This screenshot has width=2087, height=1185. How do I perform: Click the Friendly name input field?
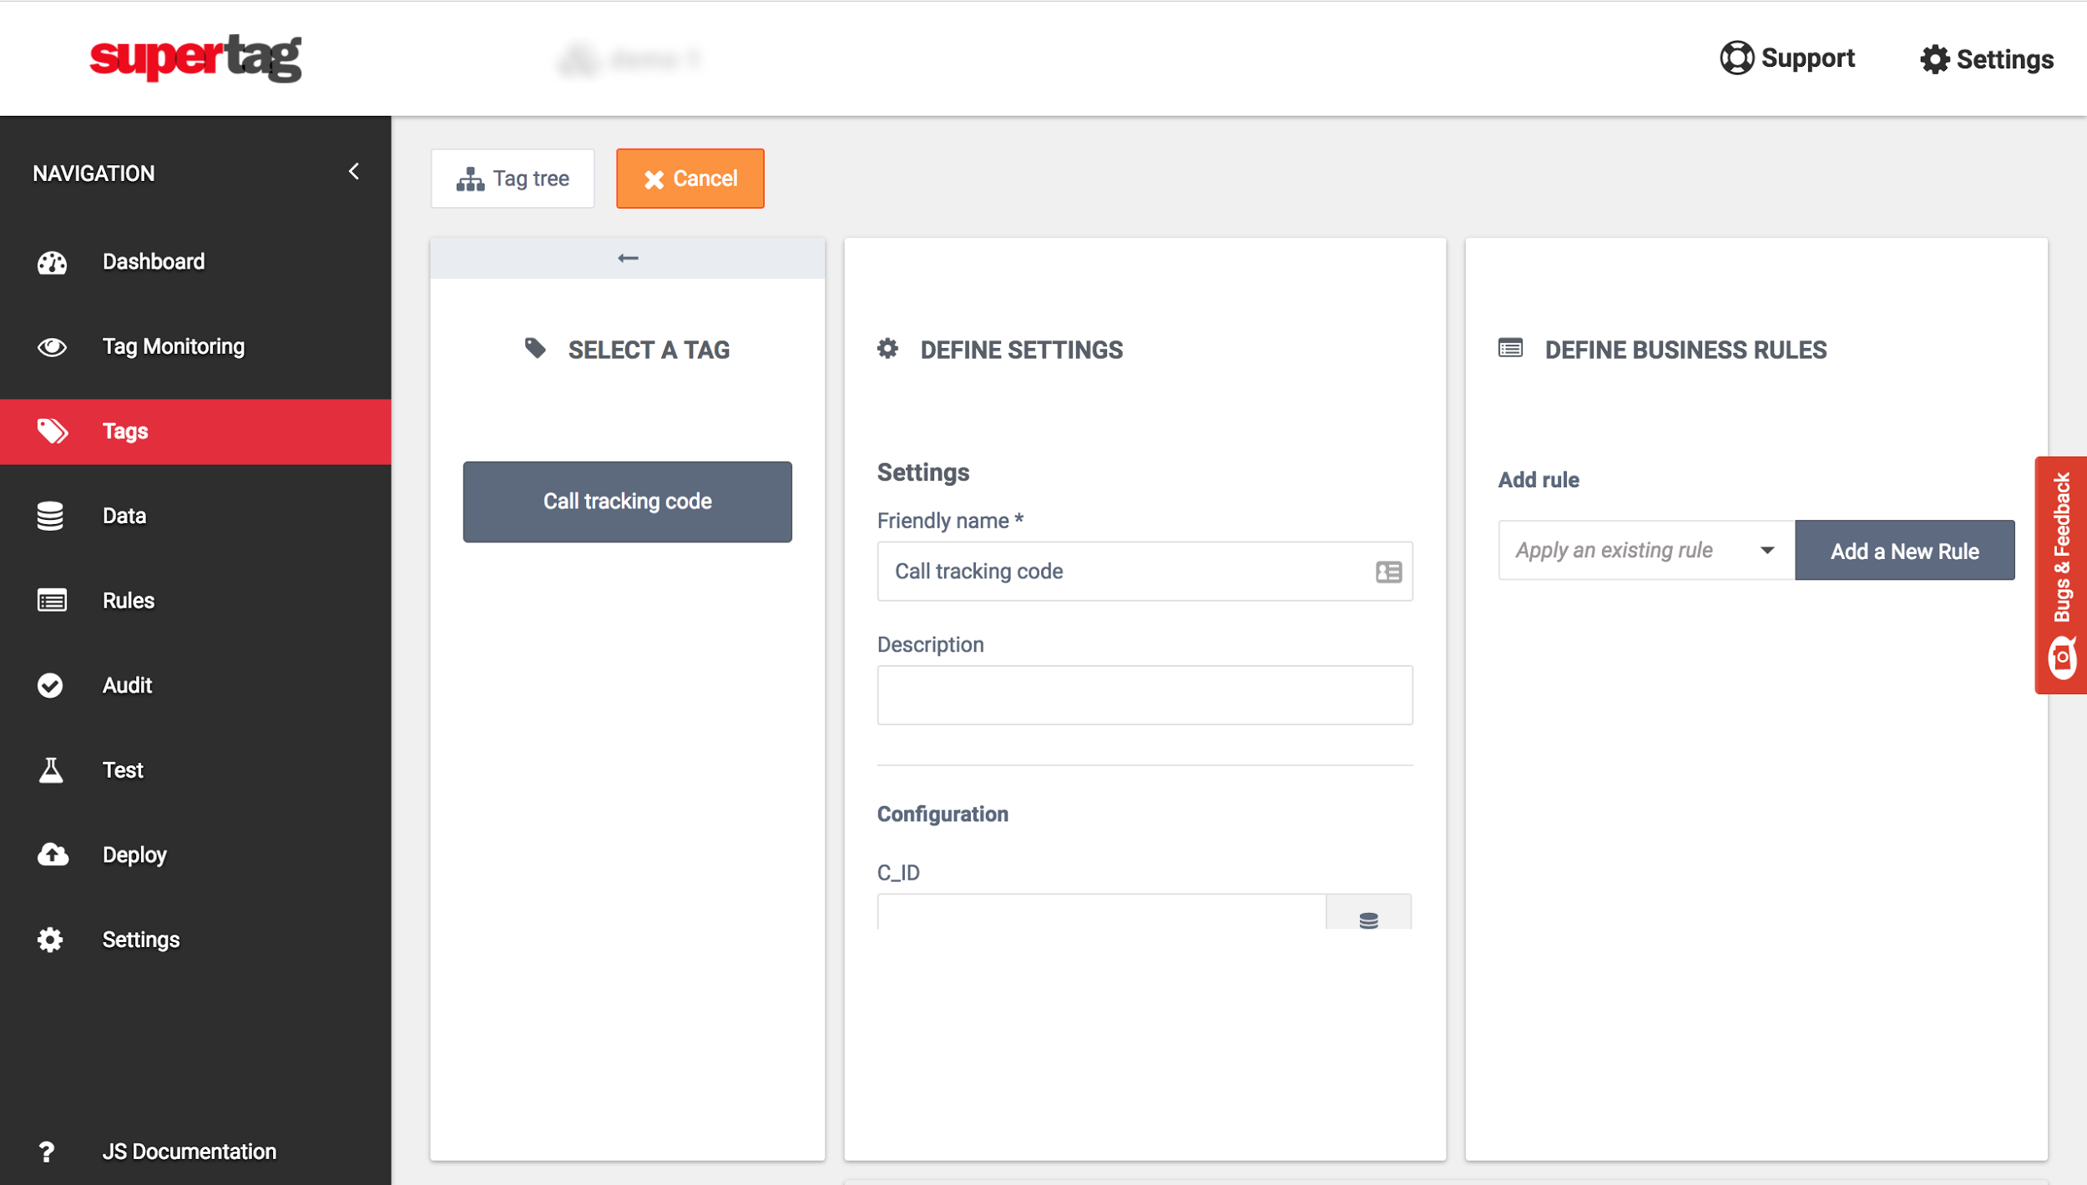(x=1145, y=572)
